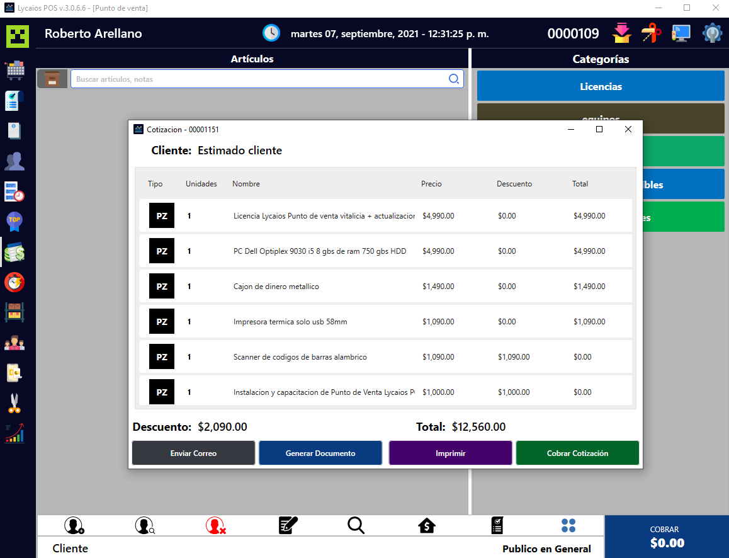Screen dimensions: 729x558
Task: Open the shopping cart icon in sidebar
Action: pyautogui.click(x=15, y=70)
